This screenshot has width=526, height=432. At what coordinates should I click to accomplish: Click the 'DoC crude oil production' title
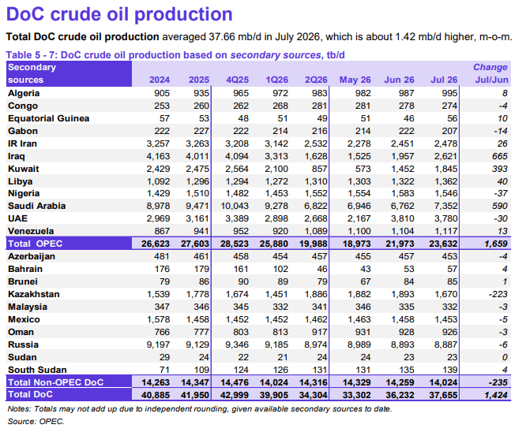pos(119,14)
